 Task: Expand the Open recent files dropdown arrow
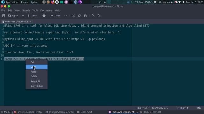tap(23, 16)
